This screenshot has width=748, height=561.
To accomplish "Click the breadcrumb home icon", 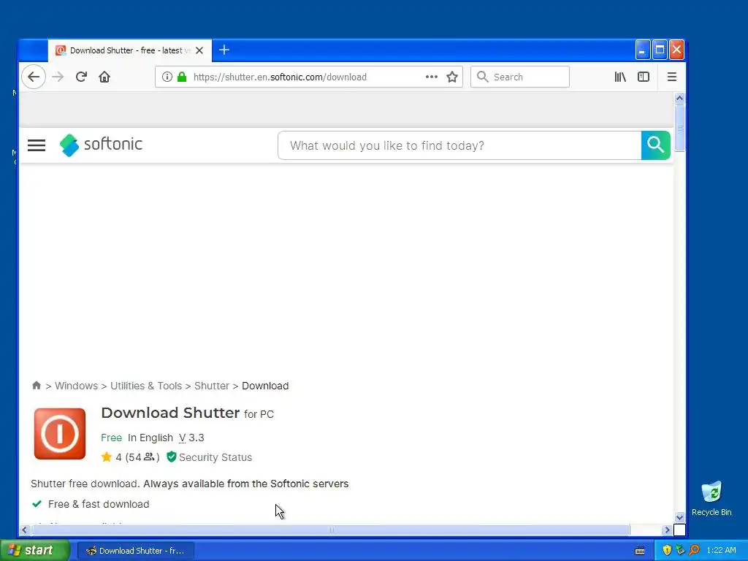I will coord(37,386).
